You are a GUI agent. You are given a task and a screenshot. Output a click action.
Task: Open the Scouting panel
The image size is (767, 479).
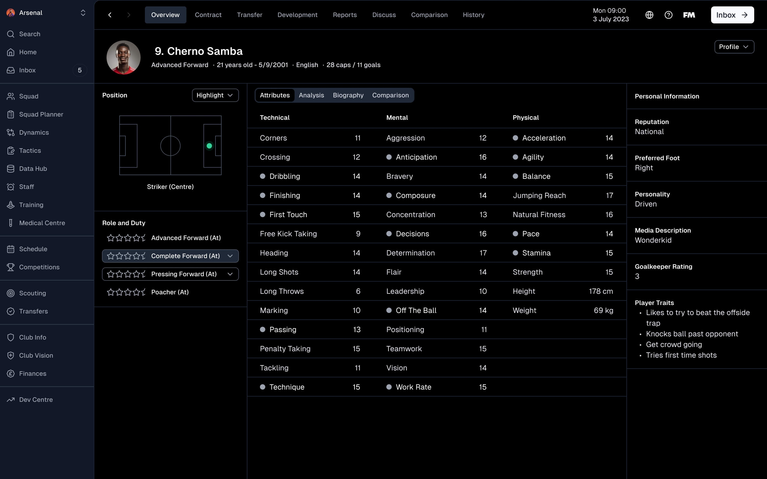pos(32,293)
